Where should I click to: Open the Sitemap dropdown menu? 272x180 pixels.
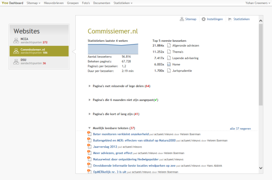coord(33,3)
